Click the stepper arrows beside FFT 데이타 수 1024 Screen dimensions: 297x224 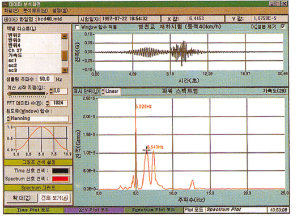click(x=48, y=103)
